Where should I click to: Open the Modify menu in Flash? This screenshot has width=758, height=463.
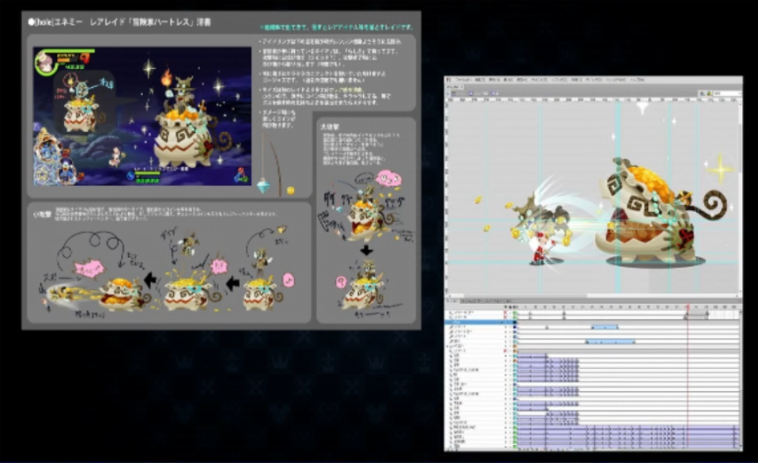point(522,80)
